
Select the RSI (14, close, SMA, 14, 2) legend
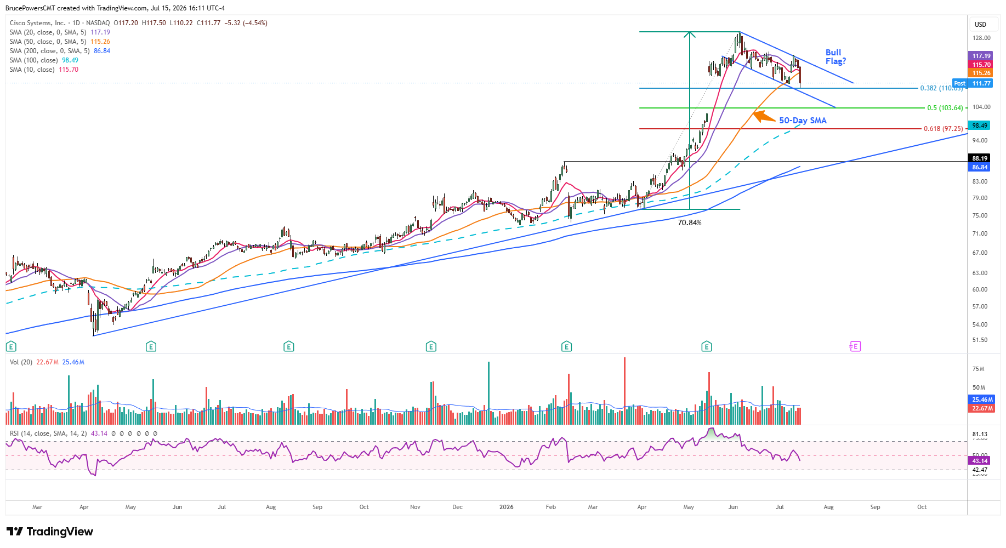48,433
